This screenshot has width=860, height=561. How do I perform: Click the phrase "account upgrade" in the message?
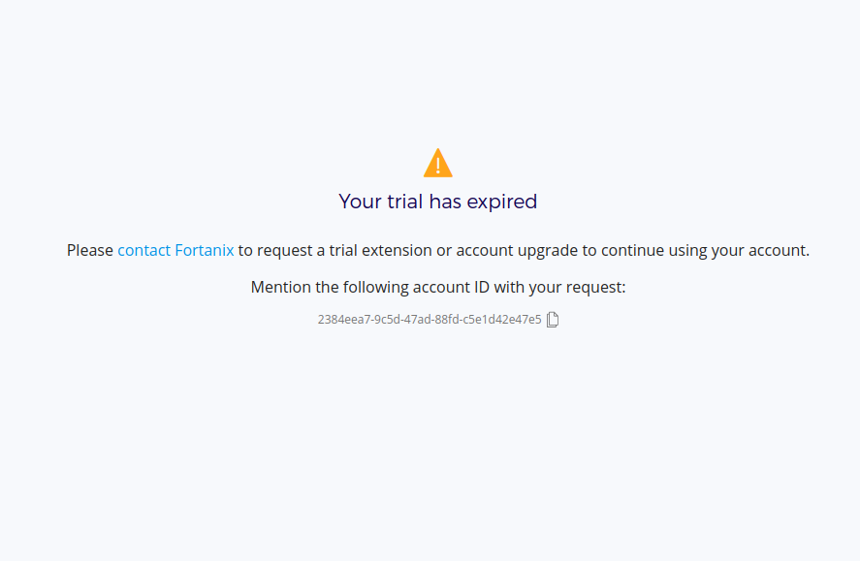(517, 250)
